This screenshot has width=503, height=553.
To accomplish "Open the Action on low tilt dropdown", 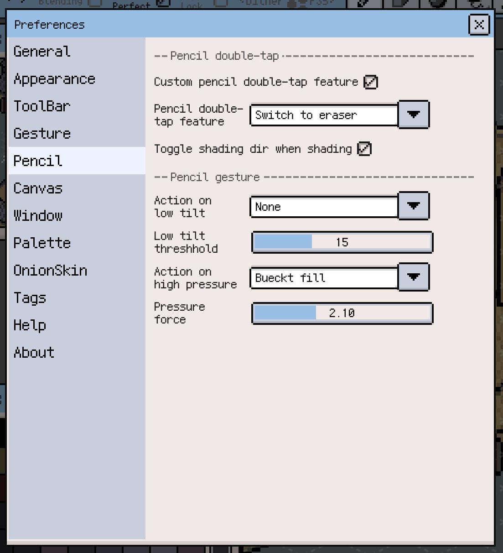I will coord(413,206).
